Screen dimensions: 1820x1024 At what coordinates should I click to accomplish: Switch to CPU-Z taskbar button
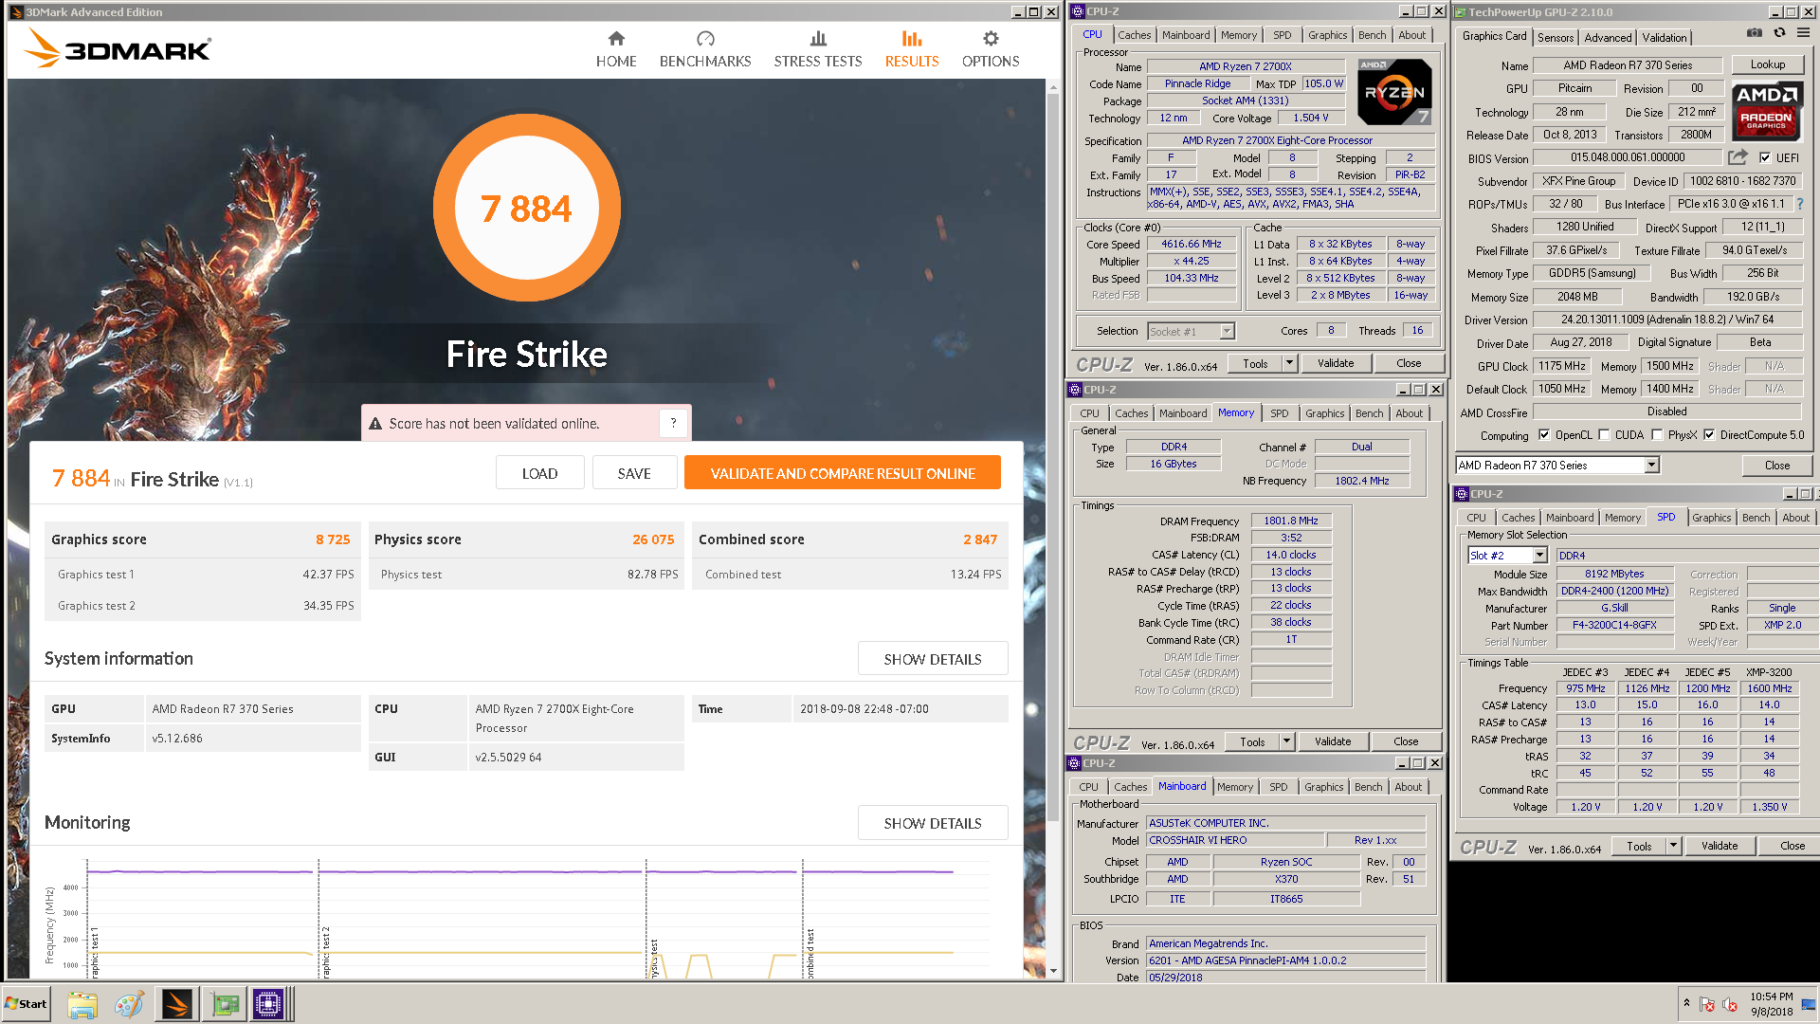click(x=268, y=1004)
